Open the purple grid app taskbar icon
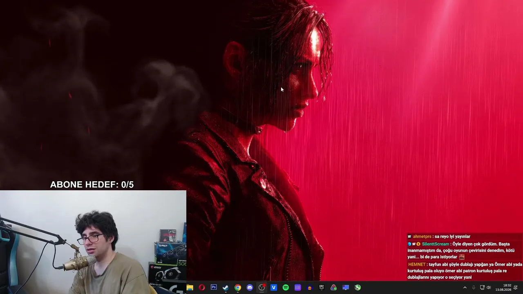This screenshot has width=523, height=294. pyautogui.click(x=298, y=287)
